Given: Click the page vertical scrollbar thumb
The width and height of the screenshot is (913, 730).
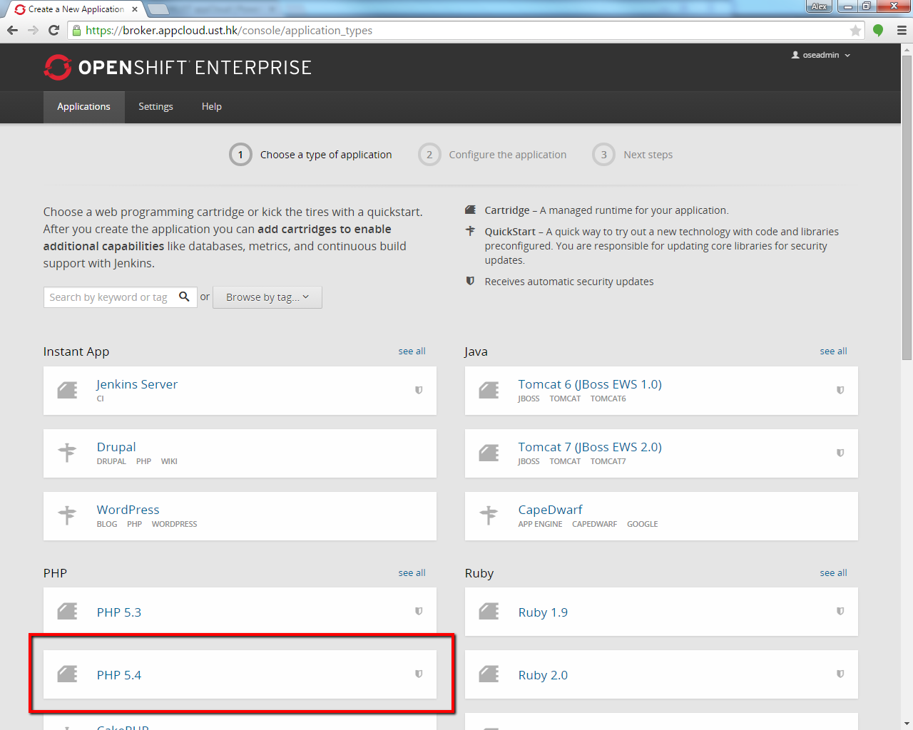Looking at the screenshot, I should pos(907,207).
